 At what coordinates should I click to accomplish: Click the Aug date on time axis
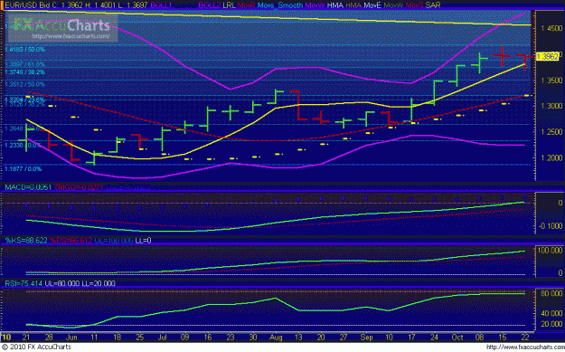click(x=276, y=338)
